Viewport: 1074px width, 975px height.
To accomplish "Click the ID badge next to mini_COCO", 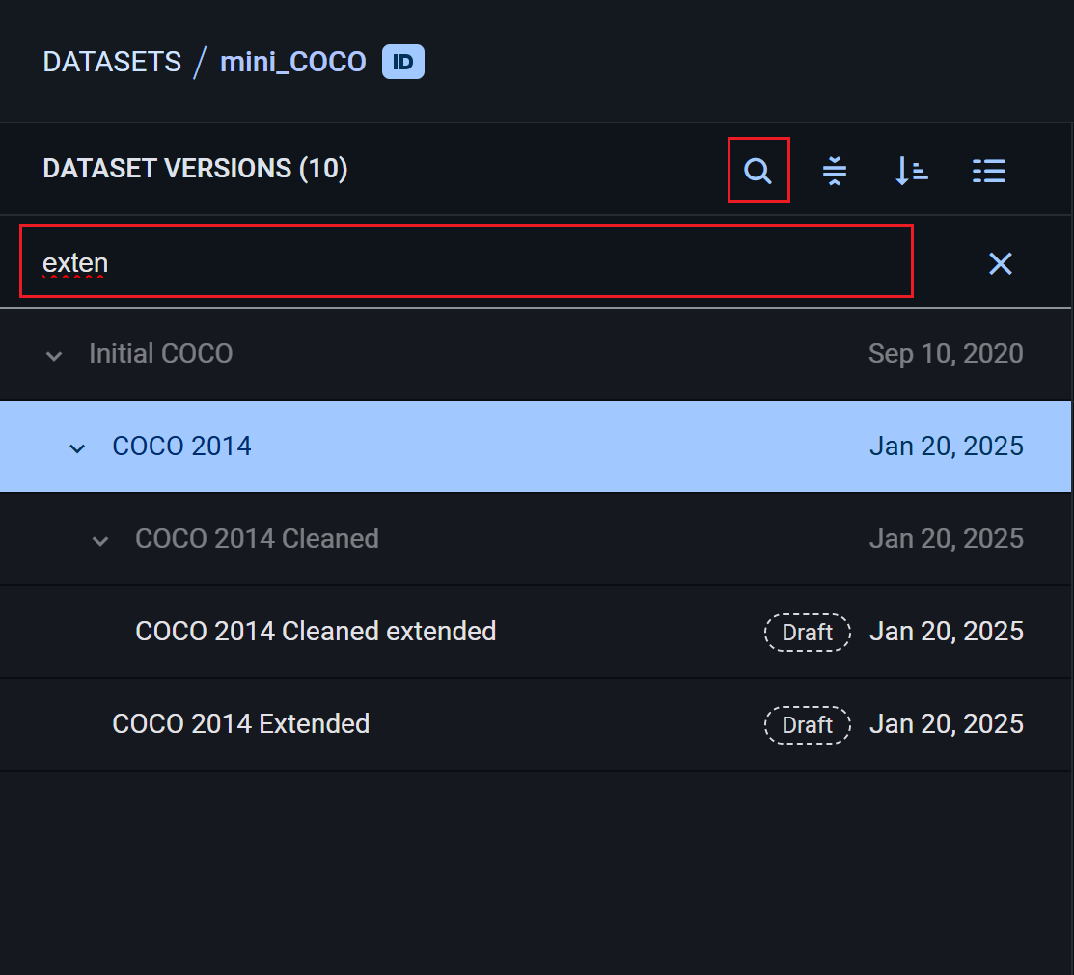I will pyautogui.click(x=403, y=61).
